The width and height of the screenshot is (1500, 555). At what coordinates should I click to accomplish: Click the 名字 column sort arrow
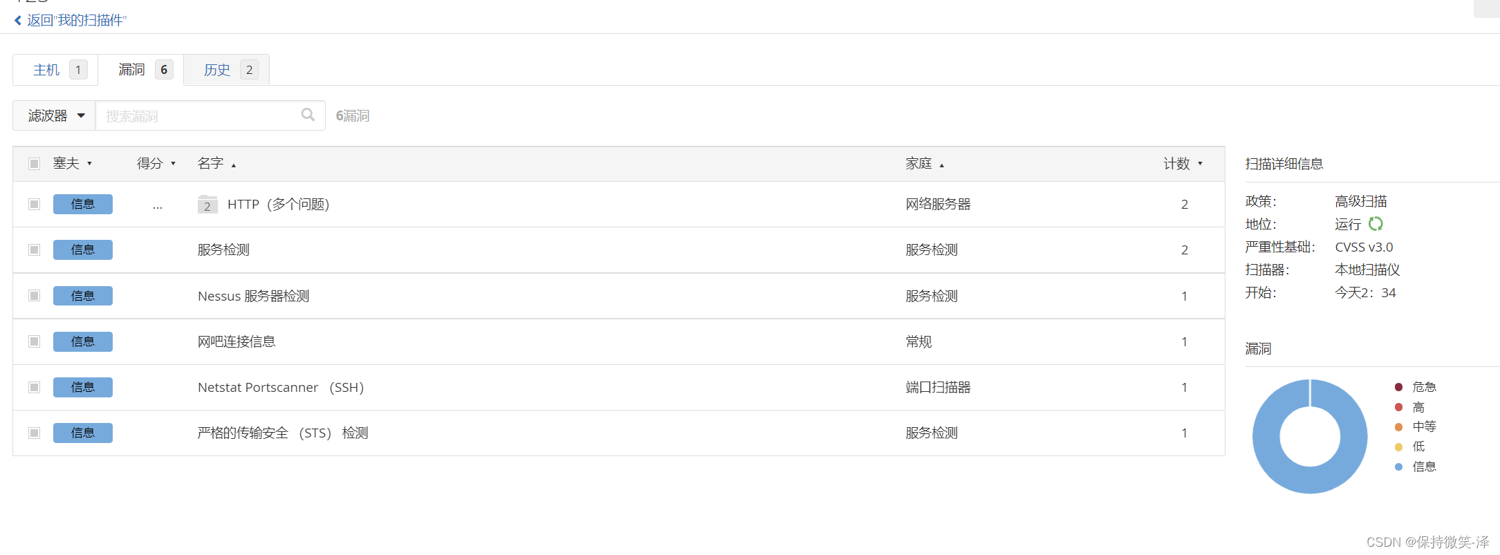point(234,165)
